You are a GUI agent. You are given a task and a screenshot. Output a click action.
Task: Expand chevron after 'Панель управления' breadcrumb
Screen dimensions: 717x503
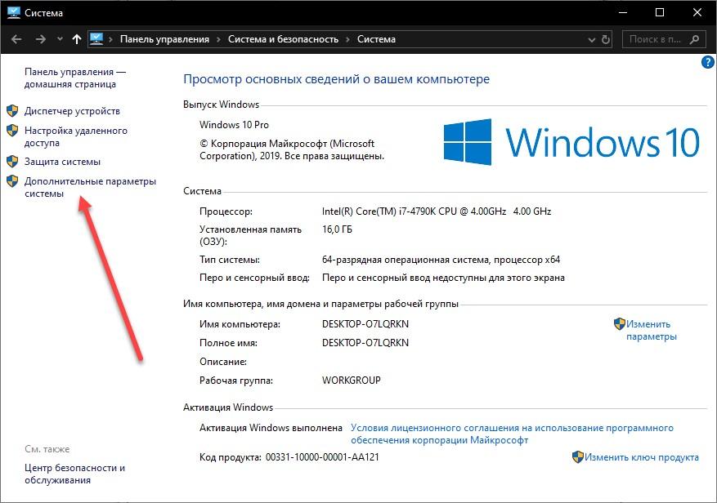click(x=218, y=40)
